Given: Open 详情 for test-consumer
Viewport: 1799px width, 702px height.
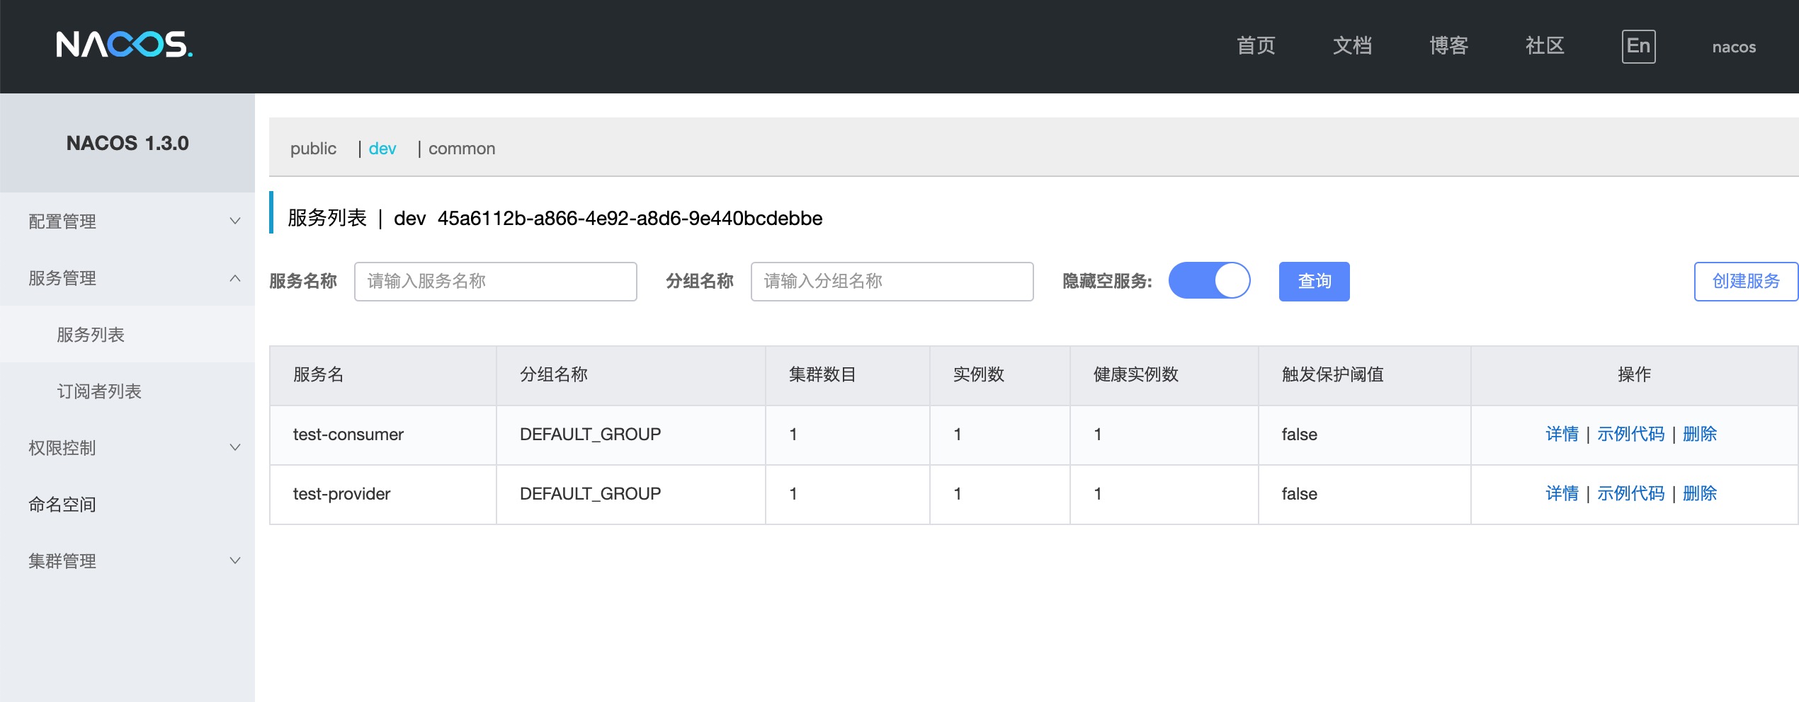Looking at the screenshot, I should pos(1562,434).
